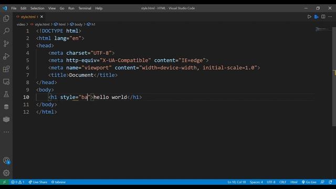The height and width of the screenshot is (189, 336).
Task: Expand the h1 breadcrumb
Action: pyautogui.click(x=91, y=25)
